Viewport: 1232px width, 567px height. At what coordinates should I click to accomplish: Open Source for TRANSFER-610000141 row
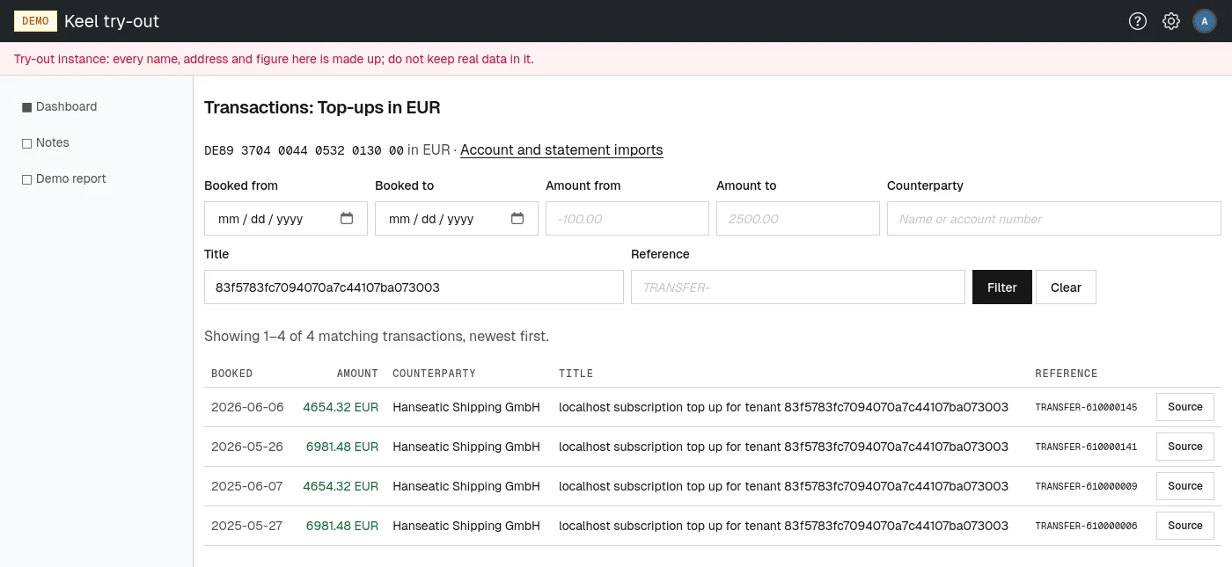(1184, 447)
